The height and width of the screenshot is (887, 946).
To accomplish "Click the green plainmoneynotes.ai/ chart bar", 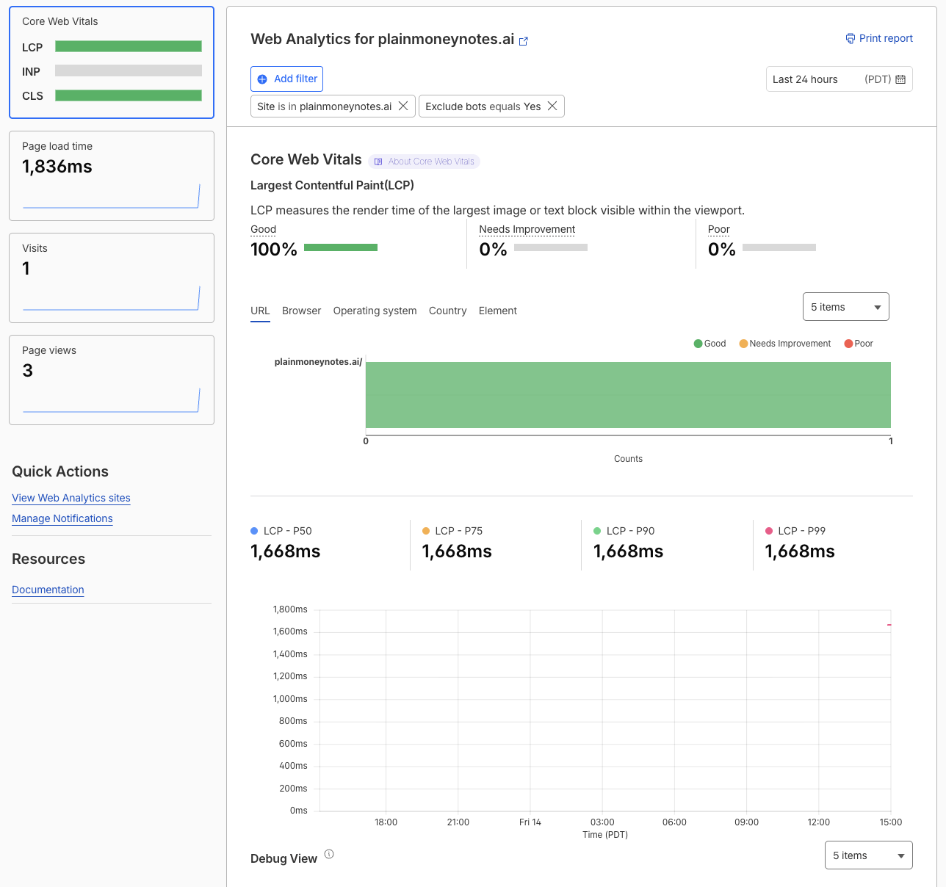I will [x=628, y=395].
